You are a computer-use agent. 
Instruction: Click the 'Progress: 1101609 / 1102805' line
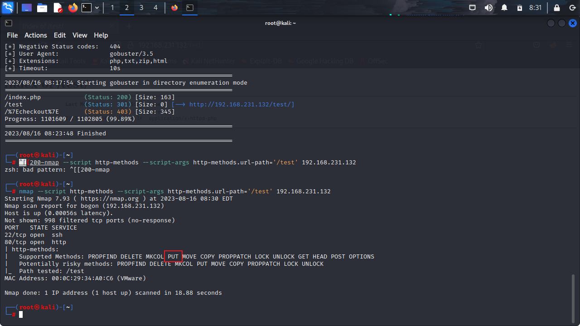[70, 119]
